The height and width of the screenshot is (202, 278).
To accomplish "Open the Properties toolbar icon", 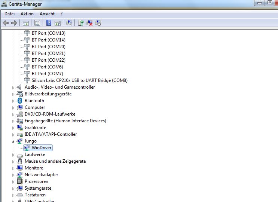I will pyautogui.click(x=37, y=23).
